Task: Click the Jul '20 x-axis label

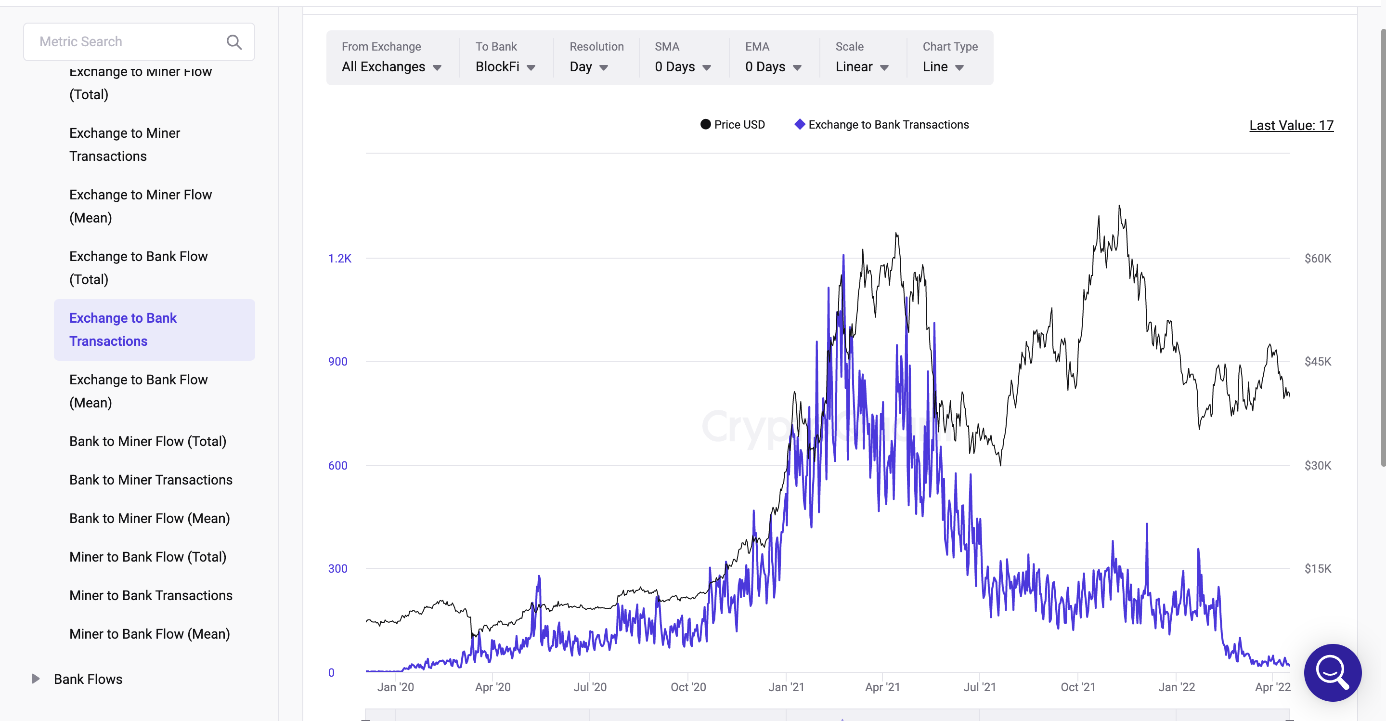Action: point(590,687)
